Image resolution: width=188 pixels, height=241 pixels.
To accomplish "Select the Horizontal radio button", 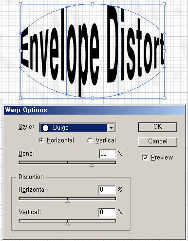I will point(41,141).
